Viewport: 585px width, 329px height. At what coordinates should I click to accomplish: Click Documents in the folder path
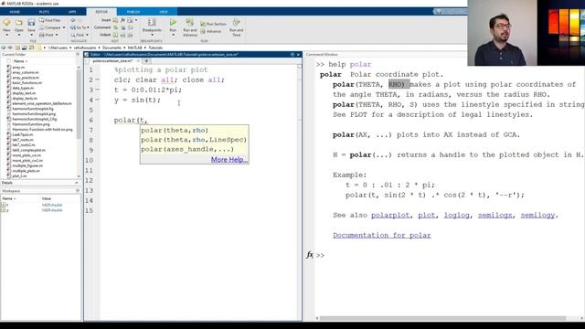112,48
